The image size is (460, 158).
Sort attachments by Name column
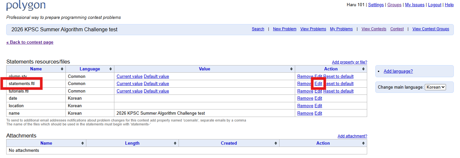point(46,143)
